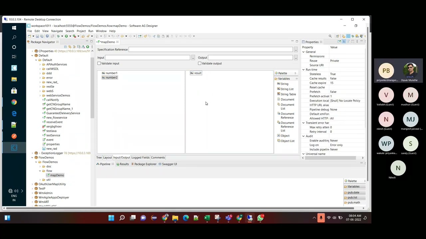This screenshot has height=239, width=426.
Task: Enable the Validate output checkbox
Action: point(200,63)
